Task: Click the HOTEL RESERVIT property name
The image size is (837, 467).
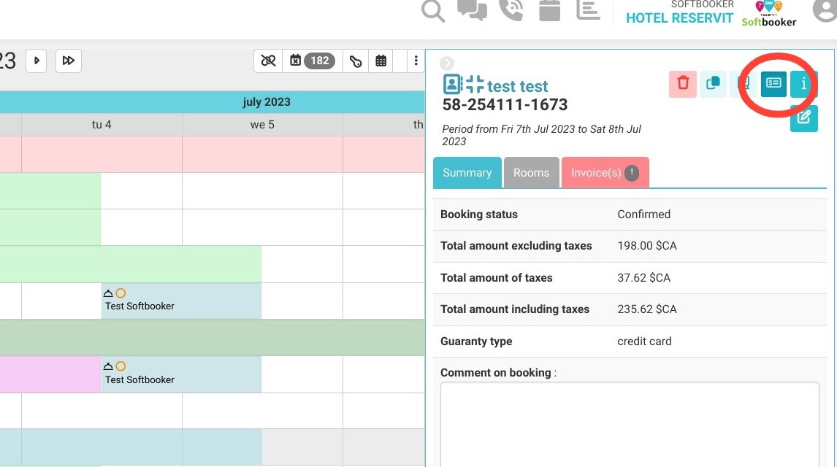Action: click(x=679, y=18)
